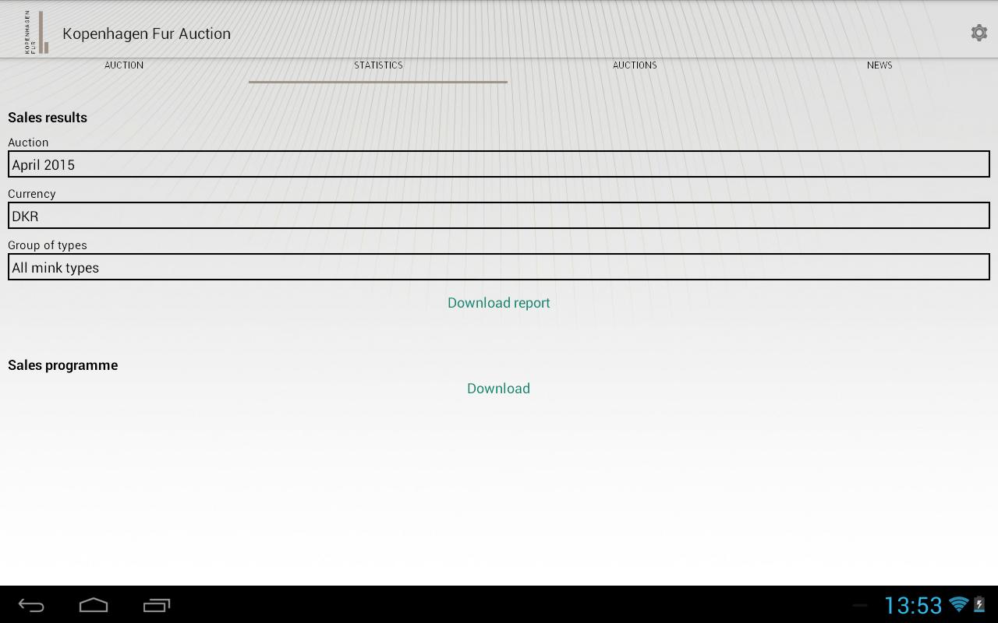Click the Download report link

tap(499, 303)
